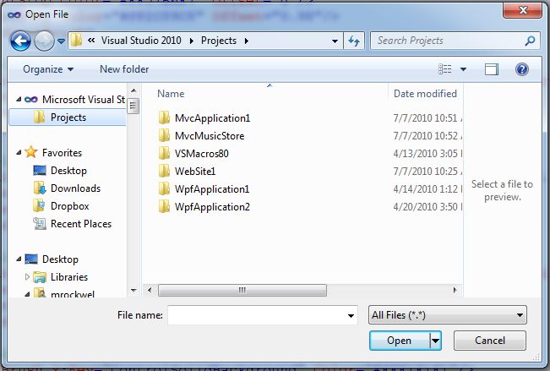Click the MvcMusicStore folder name
This screenshot has width=550, height=371.
coord(210,136)
